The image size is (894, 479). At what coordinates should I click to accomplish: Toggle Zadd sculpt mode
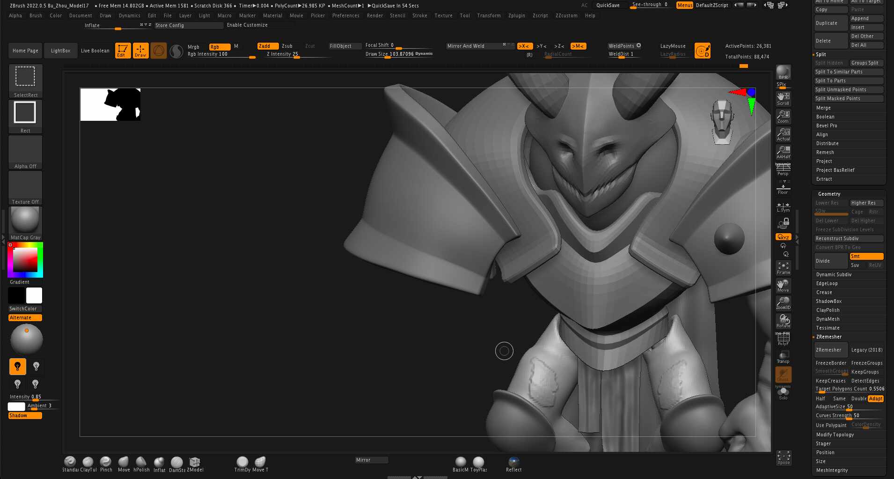[268, 46]
